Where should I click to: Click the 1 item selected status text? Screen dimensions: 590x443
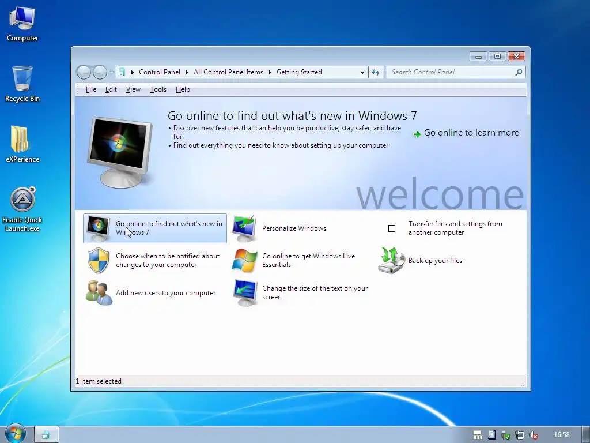point(99,381)
